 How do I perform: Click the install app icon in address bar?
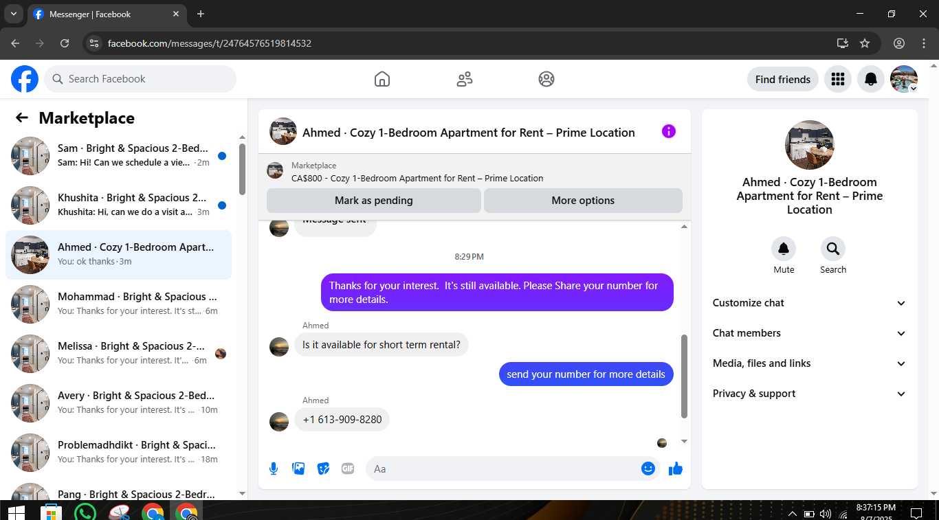(843, 43)
